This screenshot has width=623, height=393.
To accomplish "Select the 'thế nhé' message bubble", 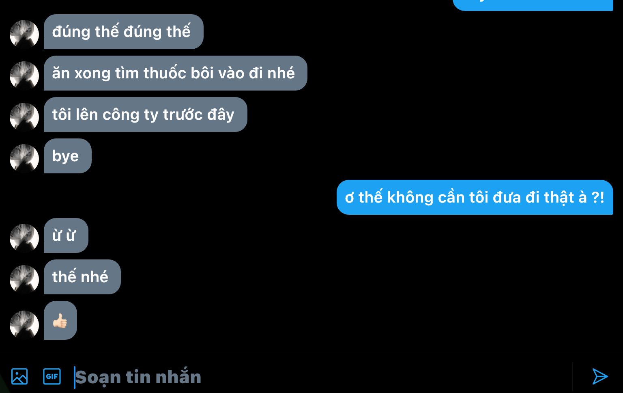I will (82, 277).
